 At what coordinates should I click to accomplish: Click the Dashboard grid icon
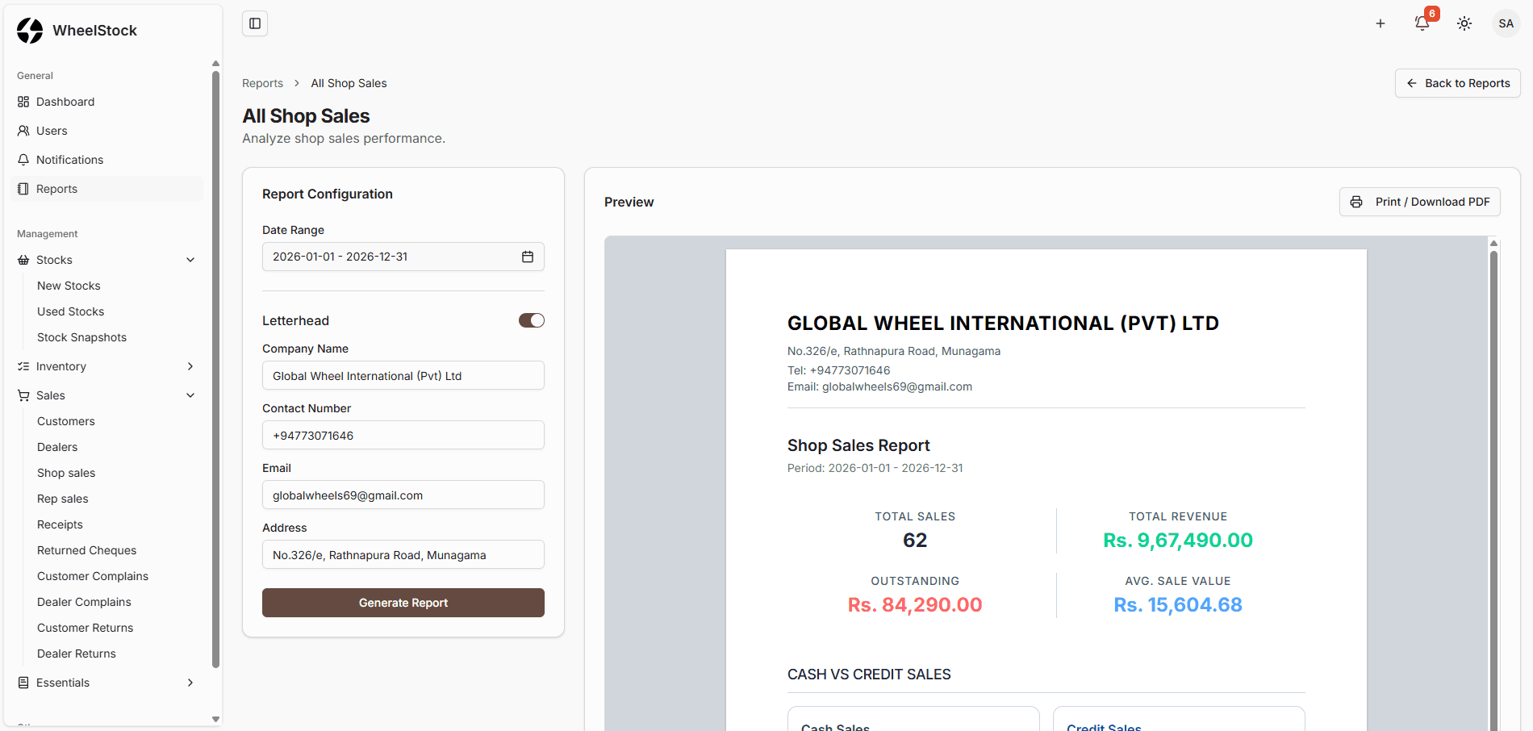23,102
